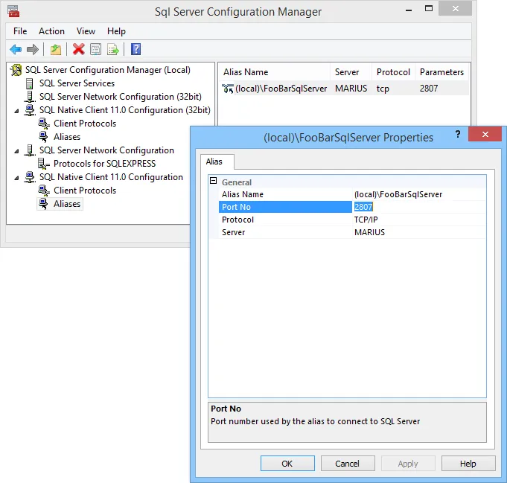Select SQL Server Configuration Manager (Local) root label
Viewport: 507px width, 483px height.
[x=108, y=70]
